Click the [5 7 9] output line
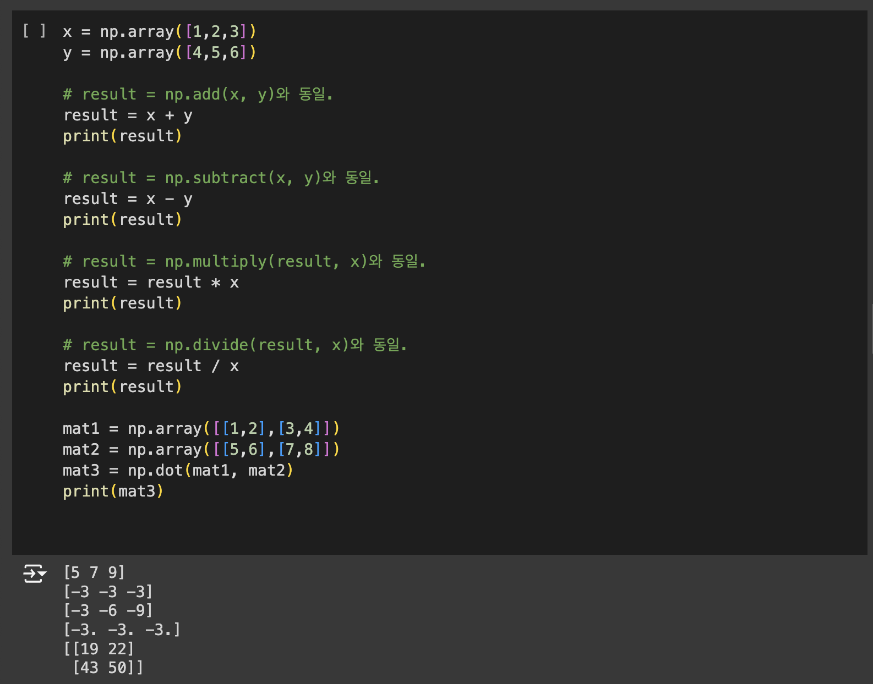 coord(94,573)
